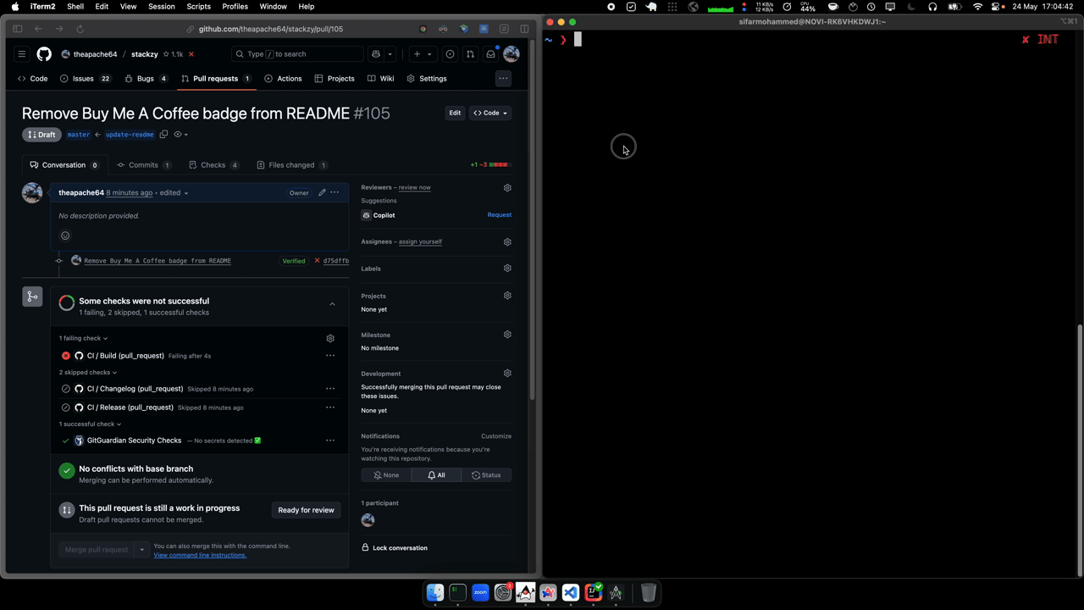Open global issues icon in GitHub header
1084x610 pixels.
[x=450, y=54]
